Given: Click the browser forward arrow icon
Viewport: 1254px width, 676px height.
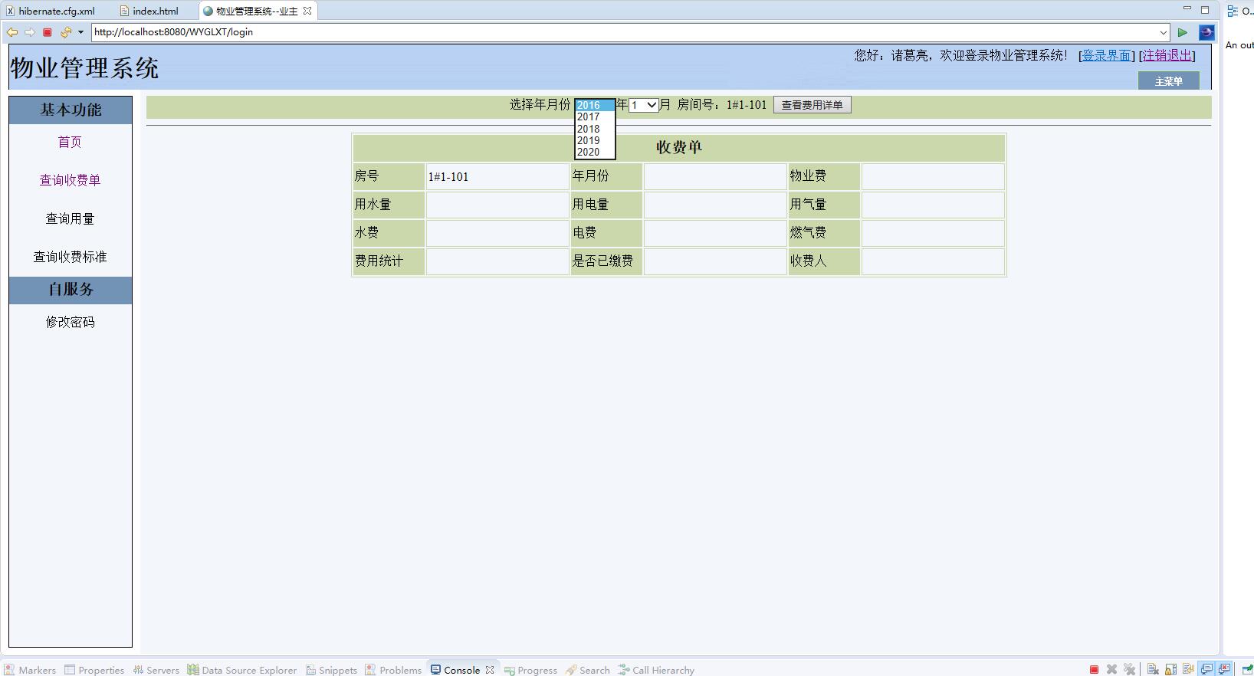Looking at the screenshot, I should [29, 32].
